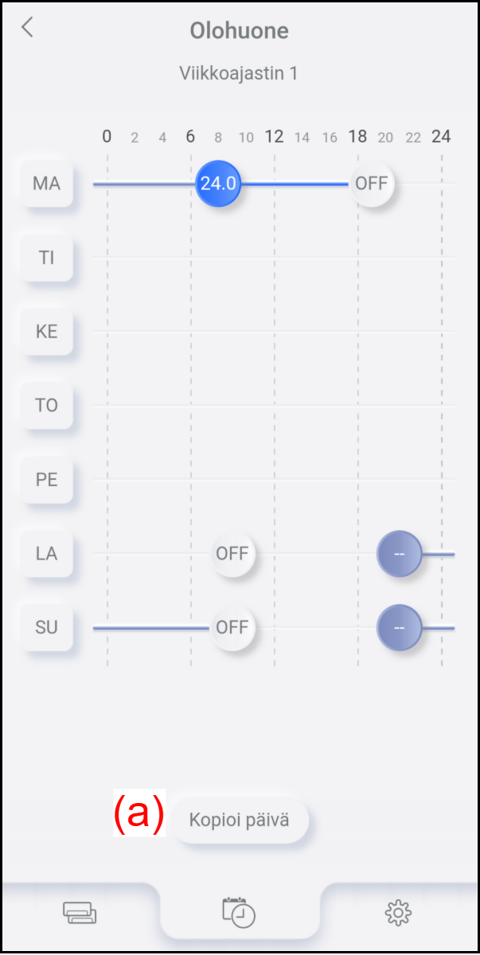Go back with the arrow icon
This screenshot has width=480, height=955.
coord(27,27)
